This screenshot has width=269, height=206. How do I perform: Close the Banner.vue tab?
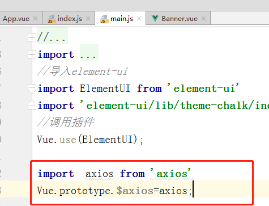tap(203, 19)
